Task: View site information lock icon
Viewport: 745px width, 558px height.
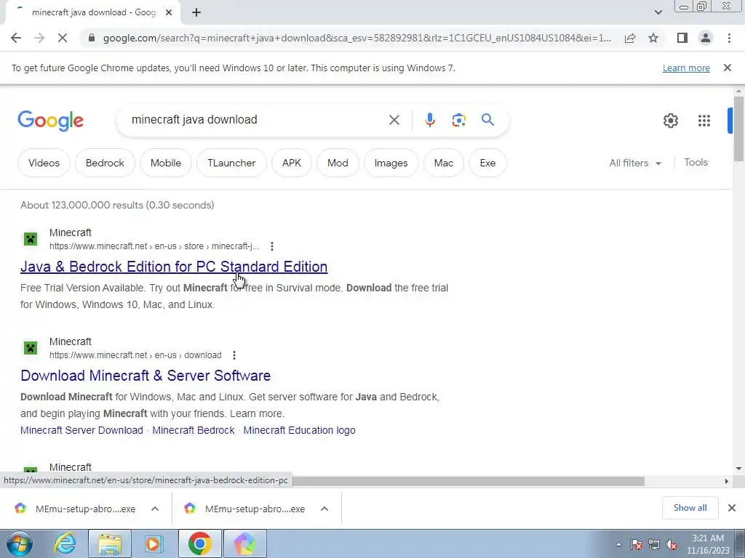Action: pyautogui.click(x=92, y=38)
